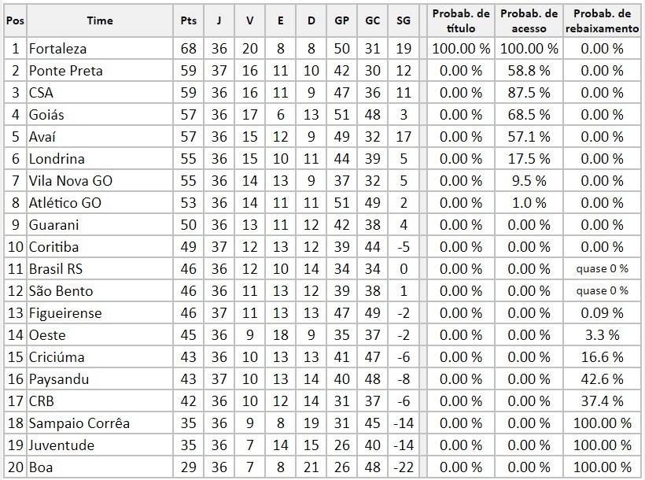This screenshot has height=480, width=645.
Task: Click the Probab. de acesso header
Action: point(529,20)
